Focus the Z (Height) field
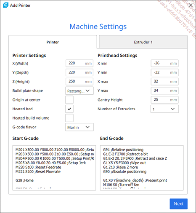 point(79,82)
